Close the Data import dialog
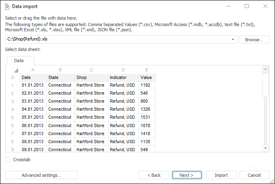The image size is (275, 184). 265,6
